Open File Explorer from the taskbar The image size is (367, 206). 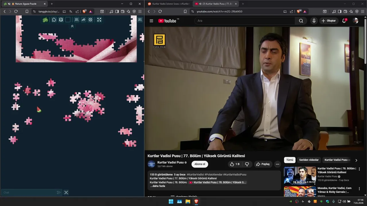pos(188,201)
